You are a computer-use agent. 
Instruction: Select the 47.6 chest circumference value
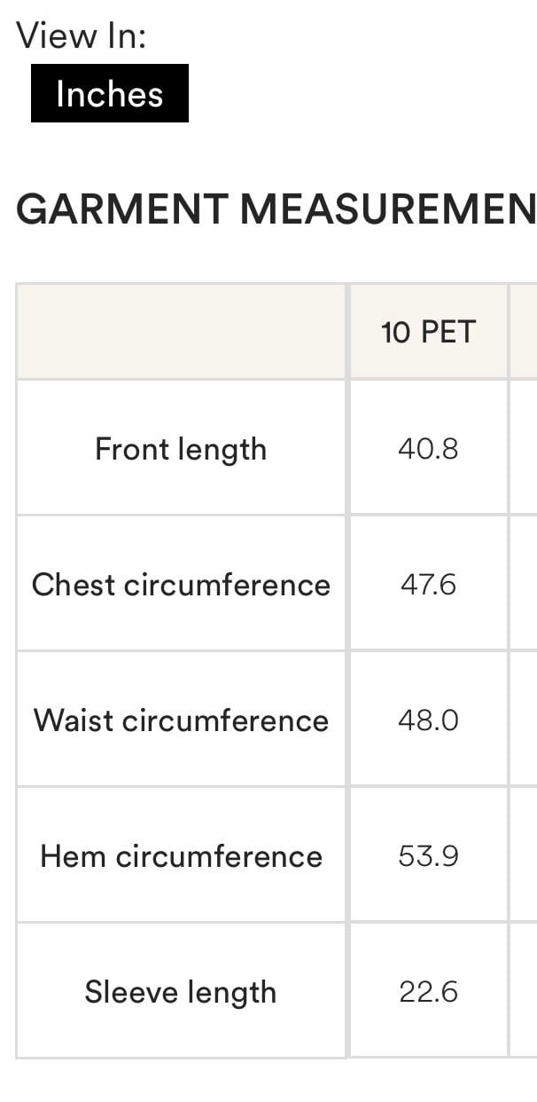click(428, 585)
